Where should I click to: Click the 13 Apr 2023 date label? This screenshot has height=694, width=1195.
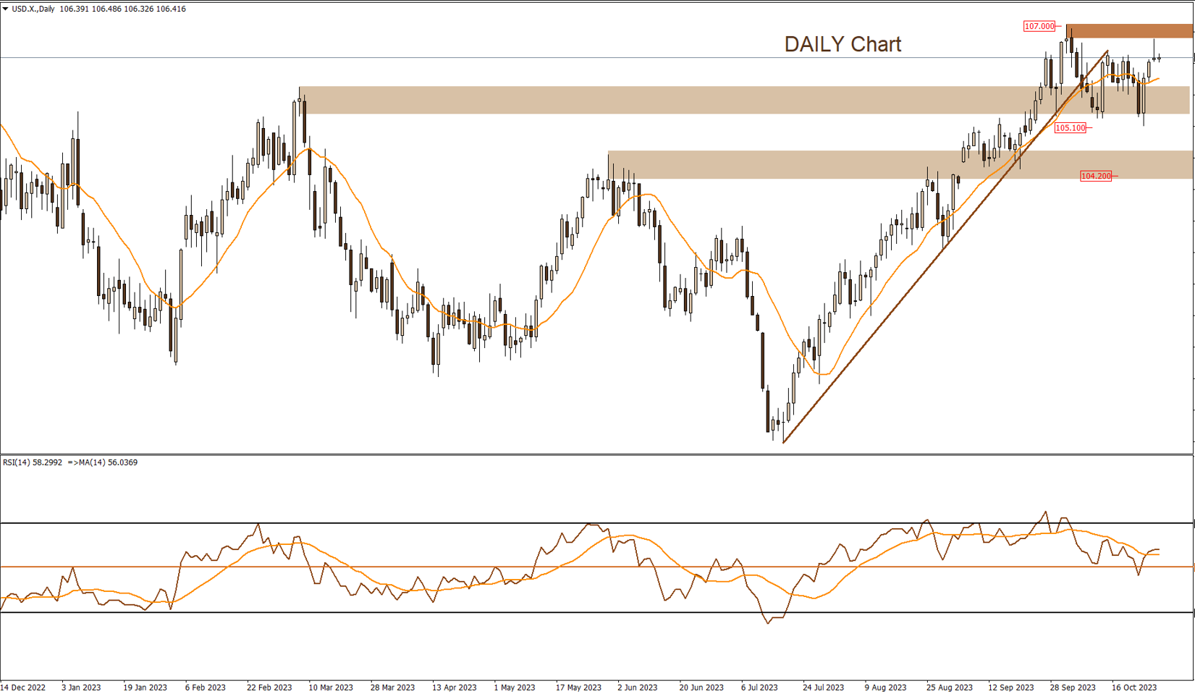coord(455,687)
